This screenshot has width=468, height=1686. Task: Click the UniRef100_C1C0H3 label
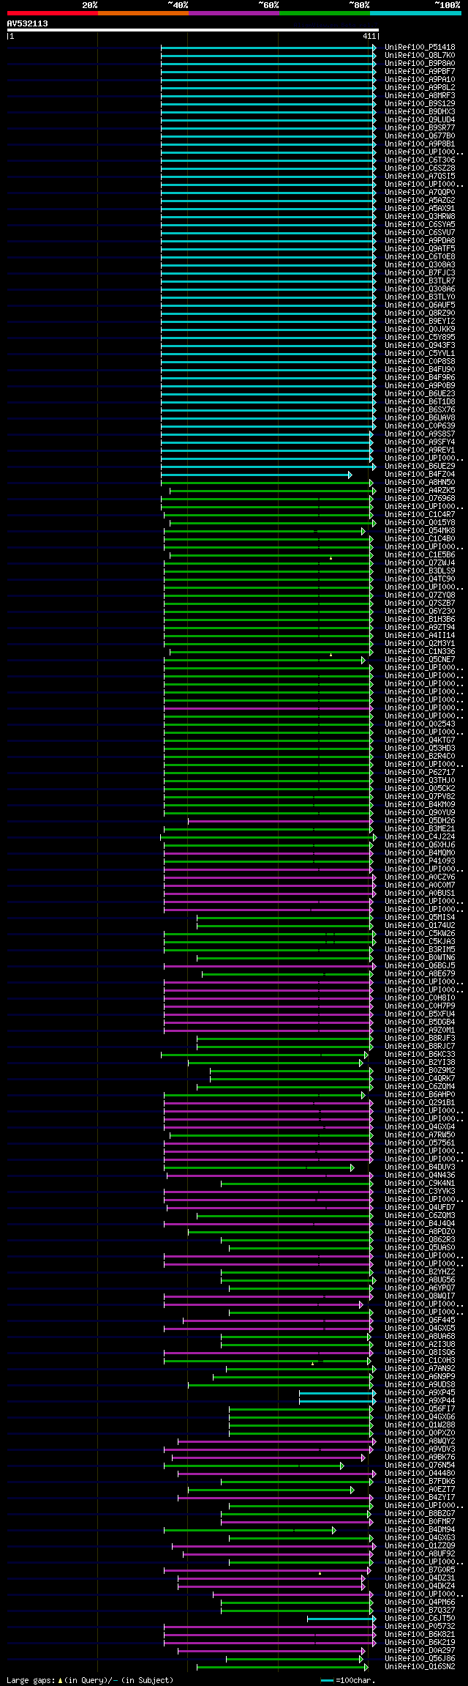tap(420, 1361)
